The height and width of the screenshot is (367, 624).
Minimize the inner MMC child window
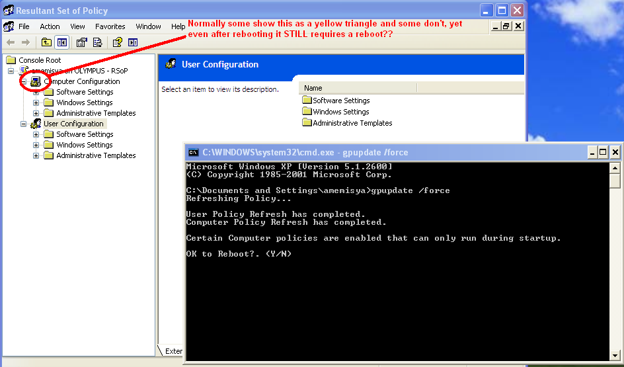496,26
